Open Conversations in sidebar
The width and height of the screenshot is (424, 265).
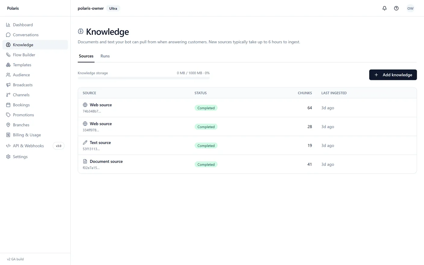click(35, 35)
